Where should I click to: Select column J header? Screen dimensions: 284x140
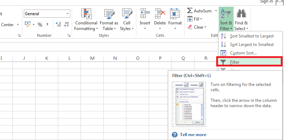(24, 58)
